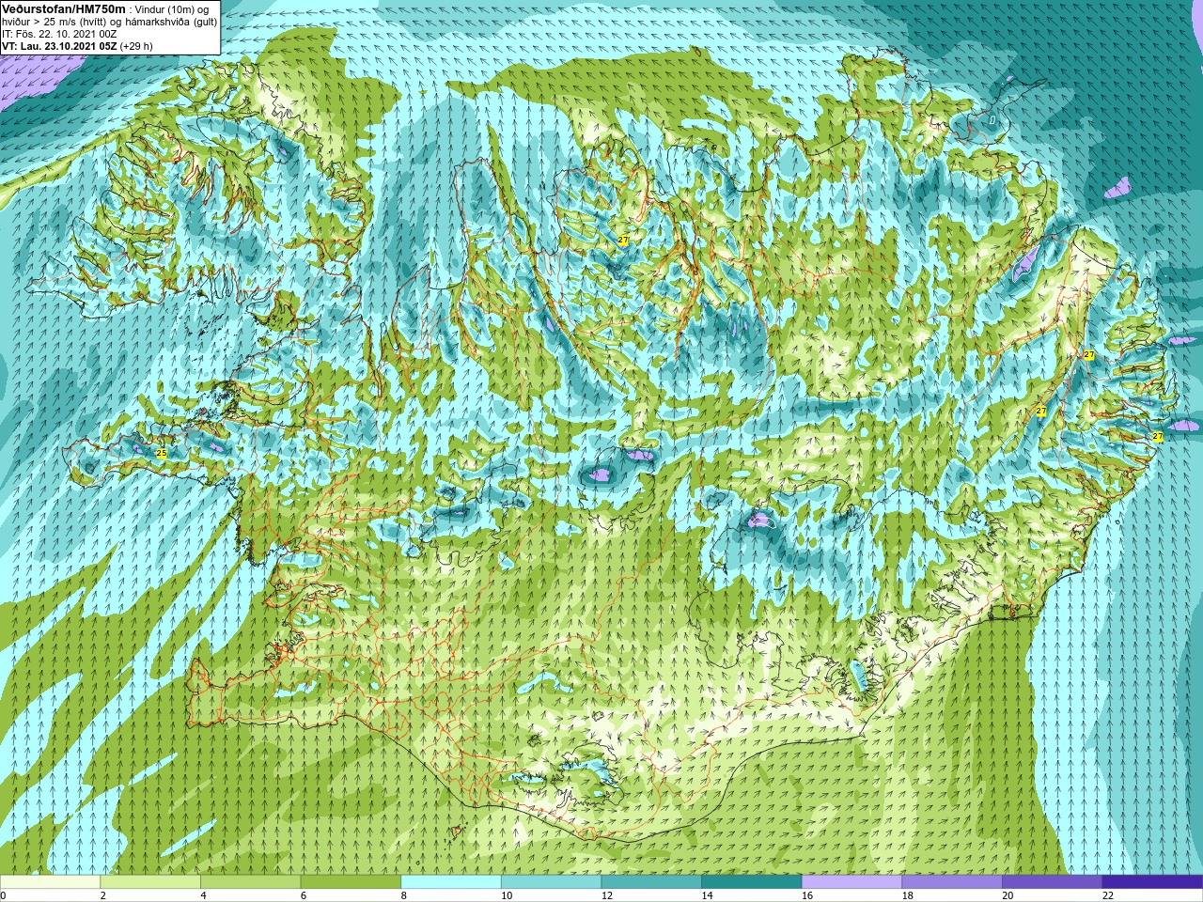Click the green 4–6 legend swatch
Screen dimensions: 1203x902
coord(250,882)
